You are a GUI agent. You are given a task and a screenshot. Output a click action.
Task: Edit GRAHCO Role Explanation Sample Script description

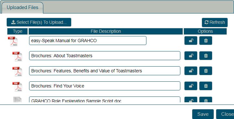click(x=105, y=99)
